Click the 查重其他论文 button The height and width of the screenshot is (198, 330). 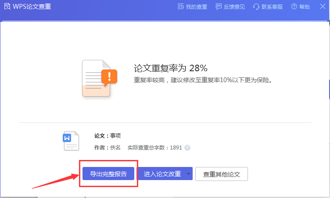pos(222,174)
